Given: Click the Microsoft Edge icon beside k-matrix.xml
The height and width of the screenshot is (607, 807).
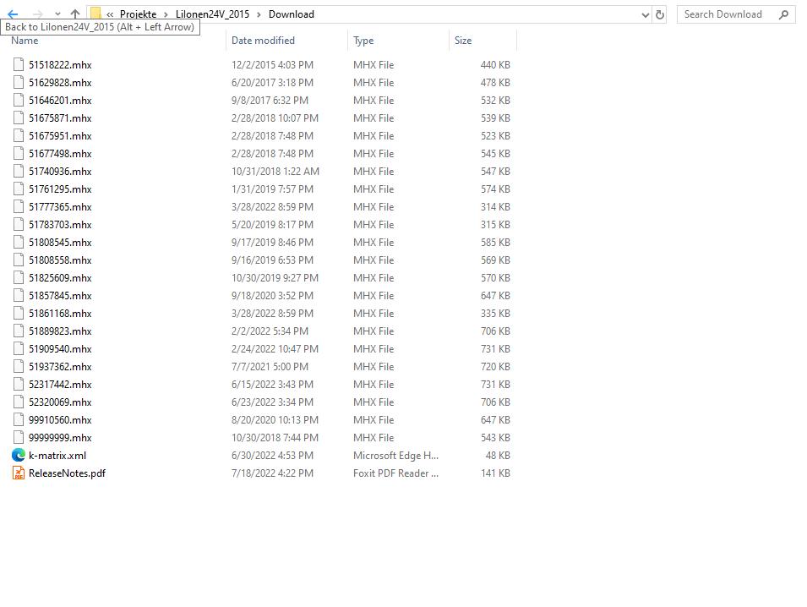Looking at the screenshot, I should (x=19, y=456).
